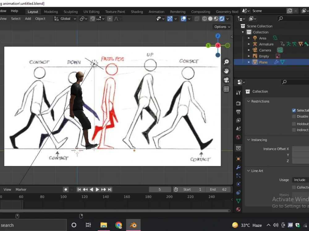Switch to the Modeling workspace tab
Viewport: 309px width, 231px height.
tap(51, 12)
